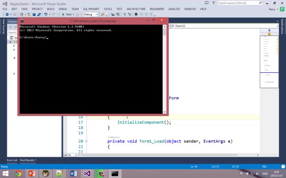Toggle the bookmark icon in toolbar
Viewport: 286px width, 178px height.
point(136,14)
